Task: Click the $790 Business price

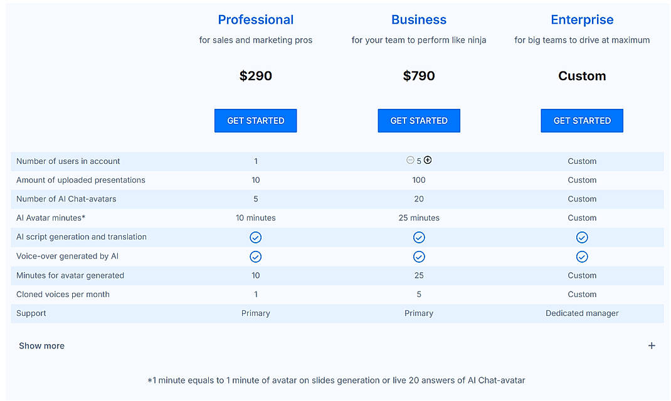Action: pyautogui.click(x=418, y=76)
